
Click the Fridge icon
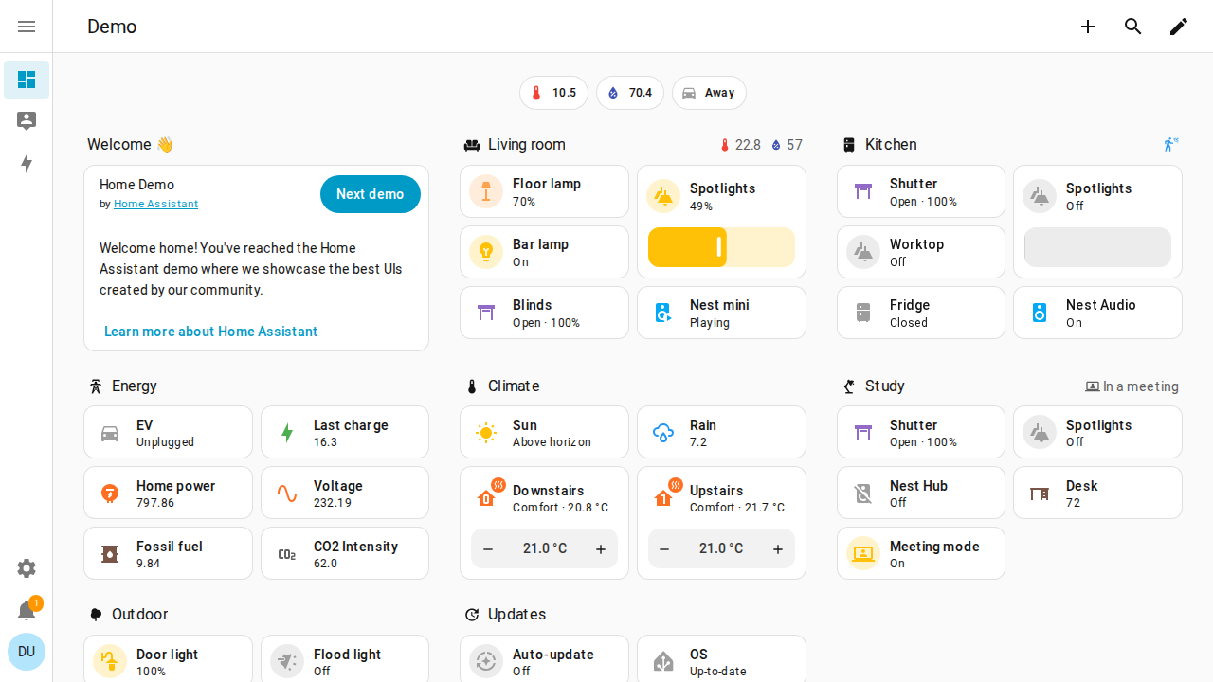click(863, 313)
